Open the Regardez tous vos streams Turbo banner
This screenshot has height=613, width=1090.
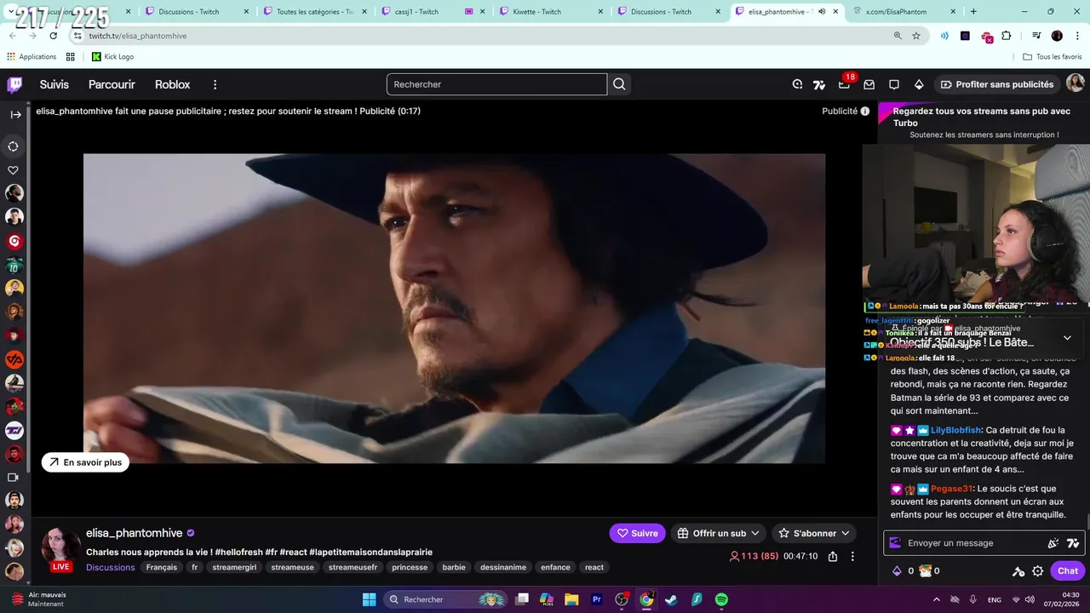pos(984,122)
